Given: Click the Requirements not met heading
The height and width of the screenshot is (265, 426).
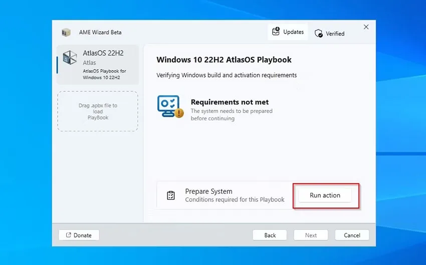Looking at the screenshot, I should coord(230,102).
